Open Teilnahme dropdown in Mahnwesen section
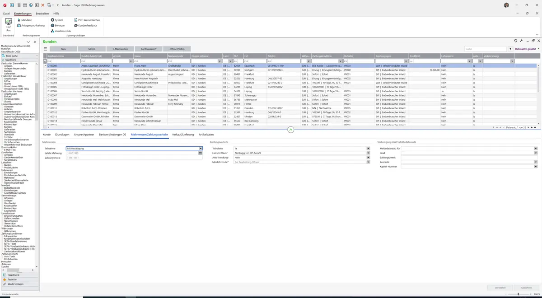The image size is (542, 298). (201, 148)
